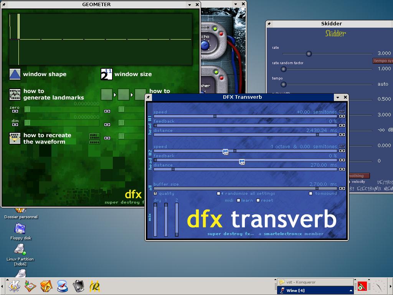Launch Konqueror from the panel compass icon
393x295 pixels.
click(x=63, y=286)
